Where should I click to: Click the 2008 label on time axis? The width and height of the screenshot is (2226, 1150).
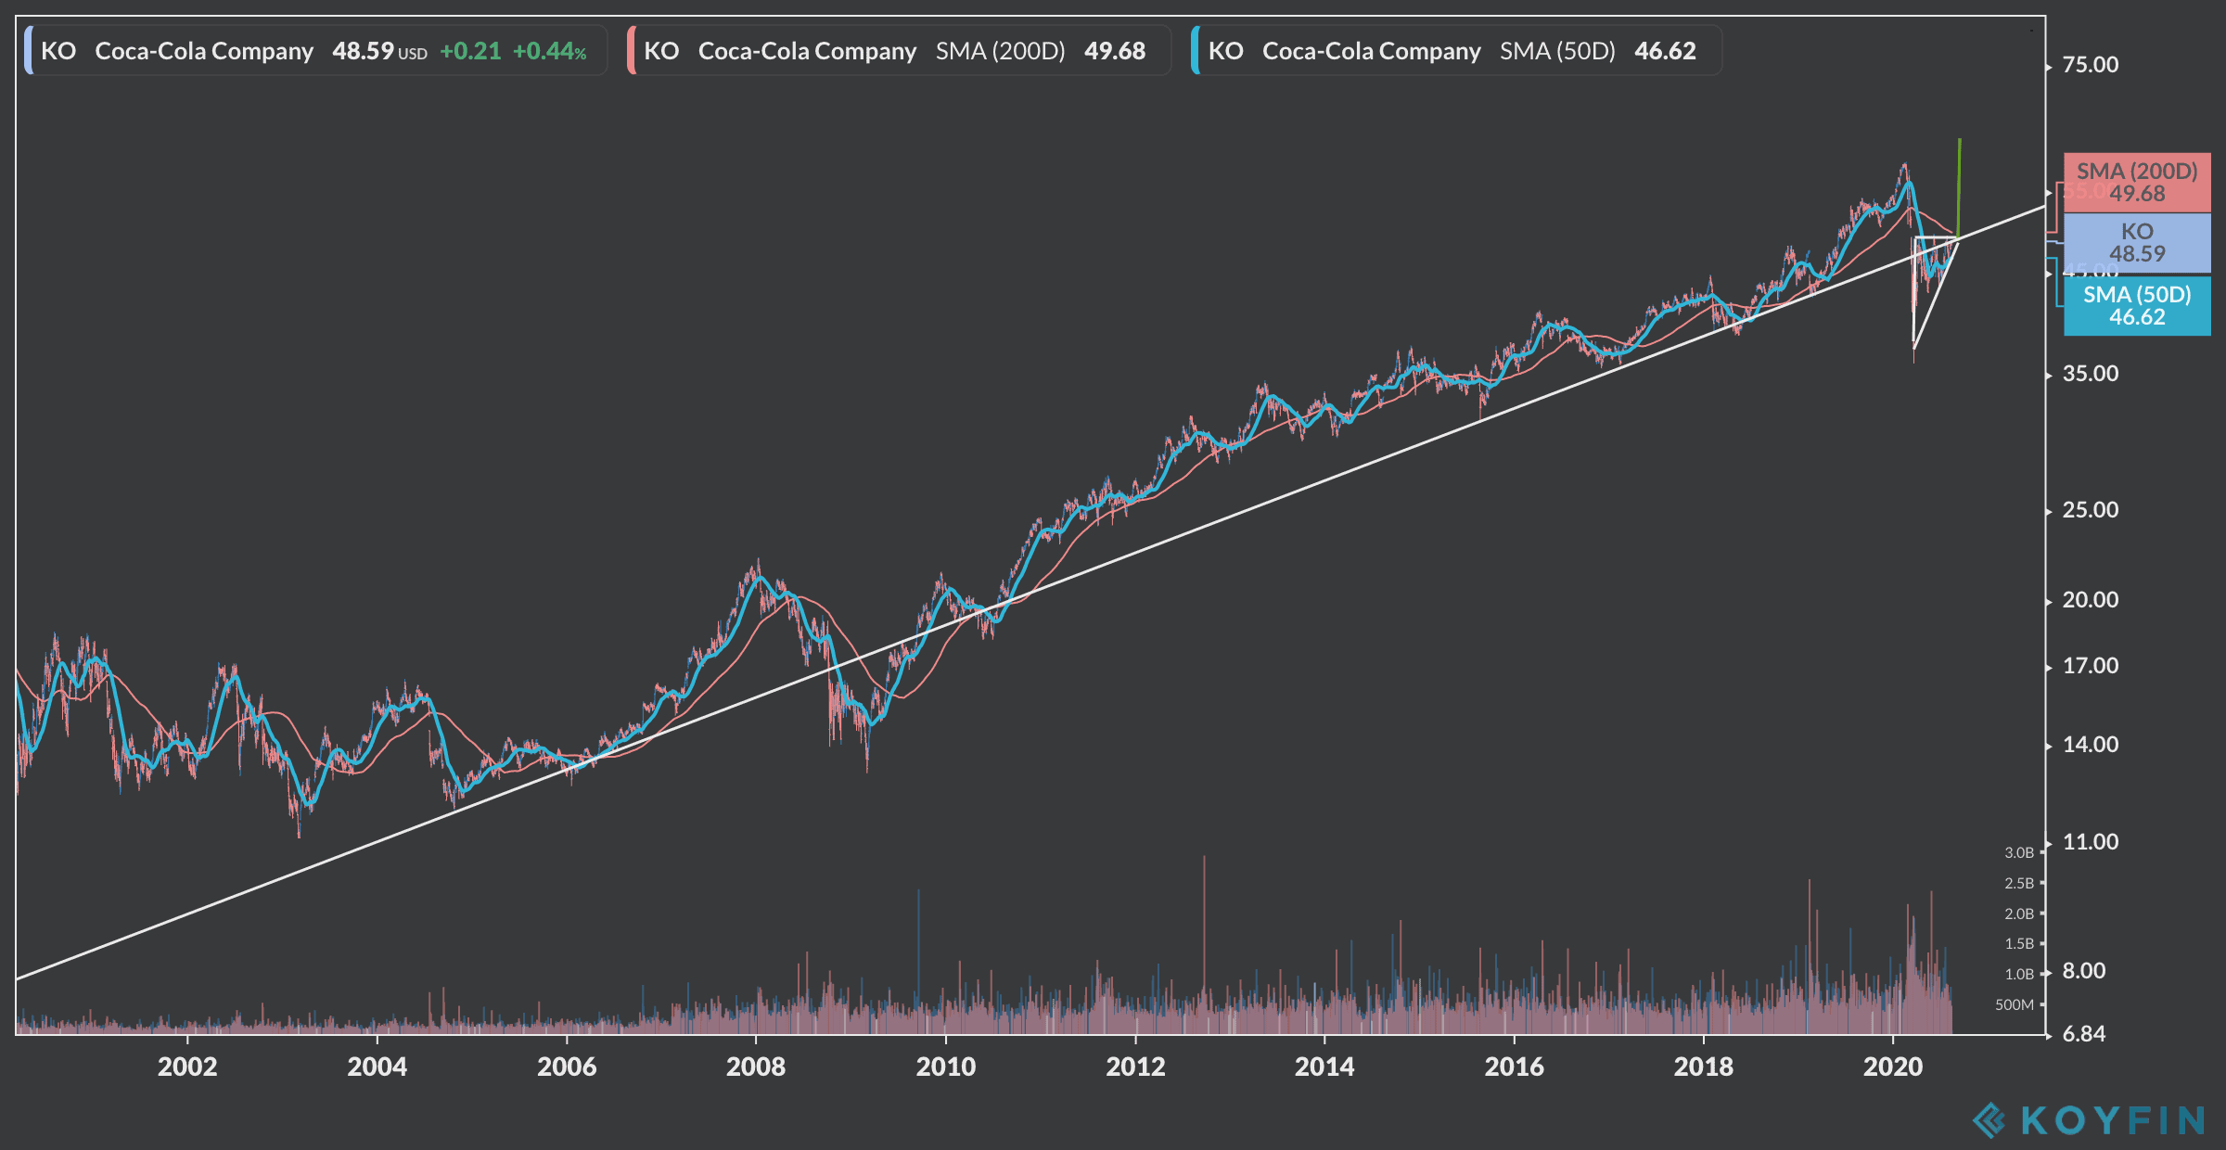(x=756, y=1067)
